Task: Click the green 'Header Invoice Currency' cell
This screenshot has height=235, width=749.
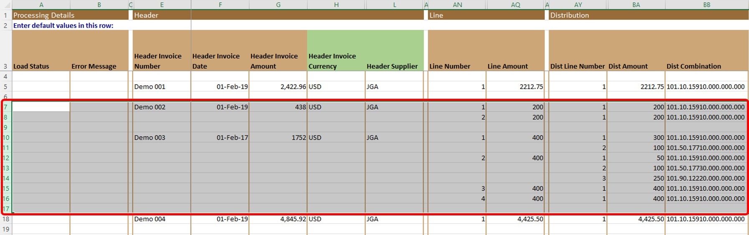Action: pyautogui.click(x=336, y=51)
